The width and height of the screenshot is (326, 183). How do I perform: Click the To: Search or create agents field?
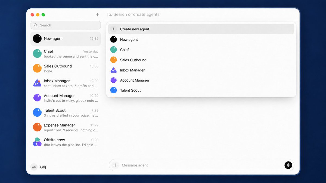202,15
